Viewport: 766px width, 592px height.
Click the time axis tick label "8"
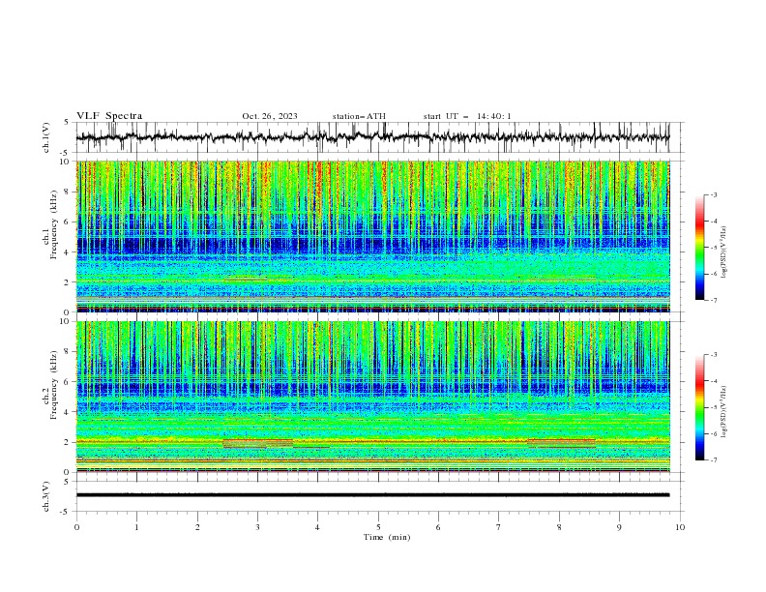coord(559,527)
